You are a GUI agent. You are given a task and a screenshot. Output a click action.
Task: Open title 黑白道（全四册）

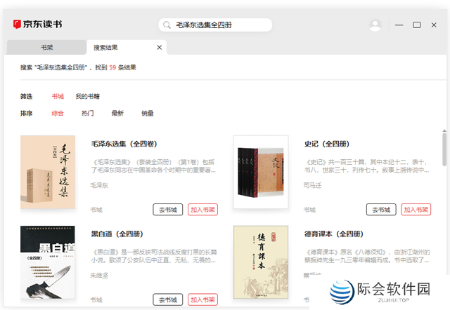click(117, 234)
